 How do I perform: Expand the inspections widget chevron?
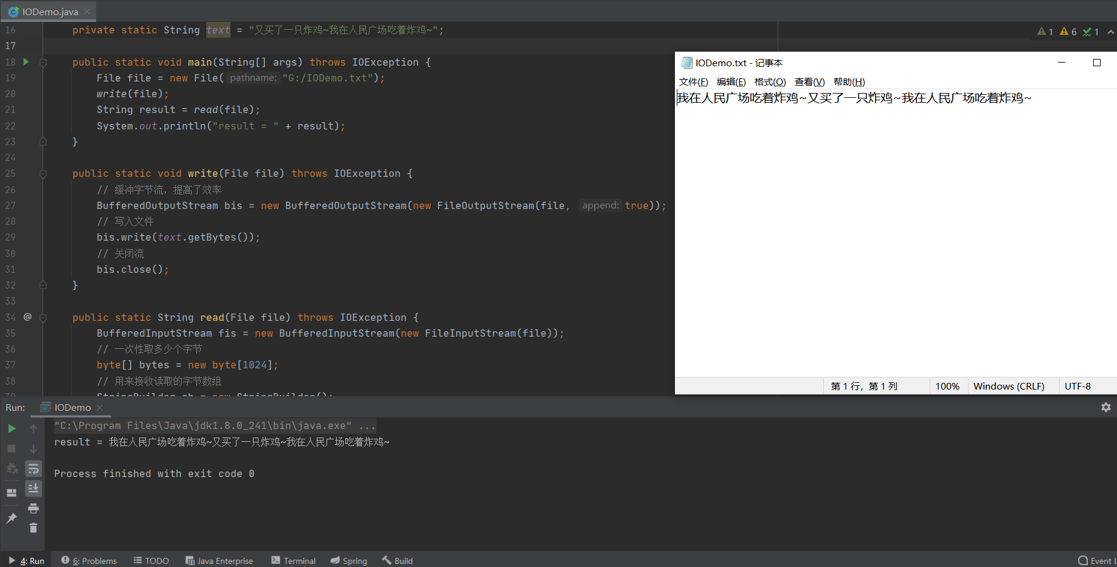[x=1111, y=32]
